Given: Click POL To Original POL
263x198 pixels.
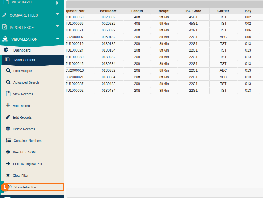Looking at the screenshot, I should 28,164.
